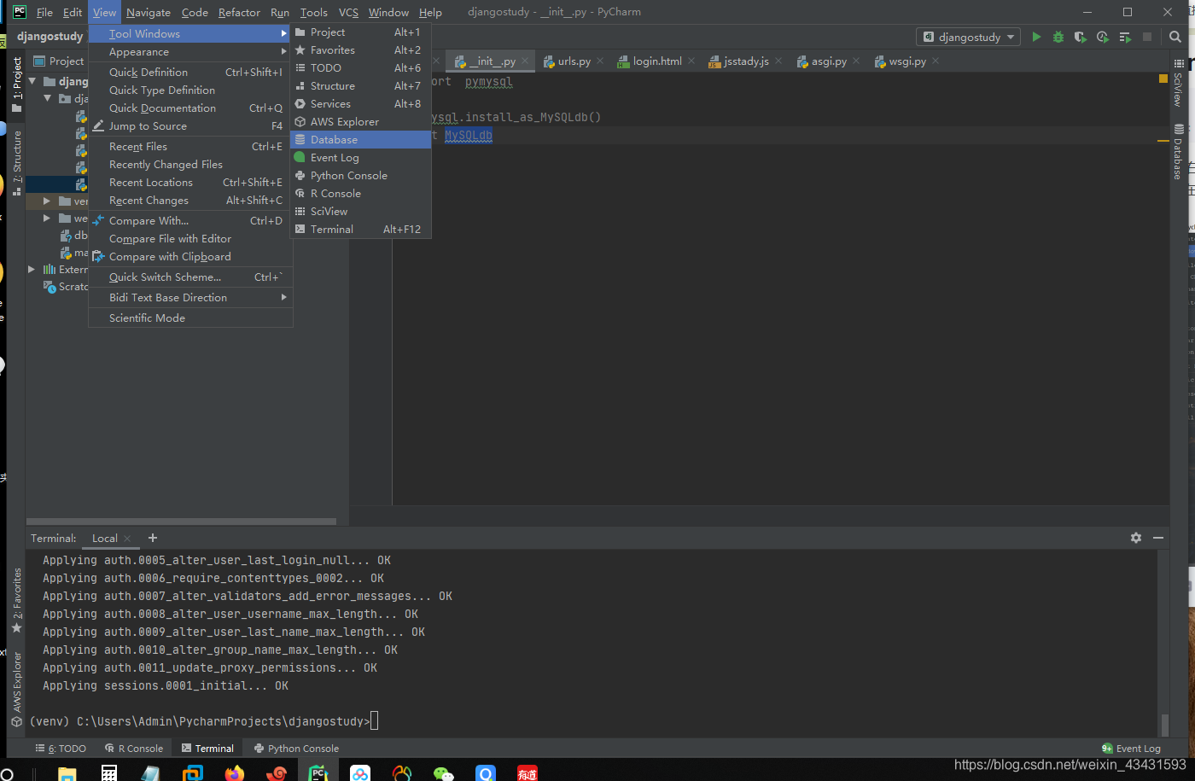The width and height of the screenshot is (1195, 781).
Task: Open WeChat from the taskbar
Action: point(444,773)
